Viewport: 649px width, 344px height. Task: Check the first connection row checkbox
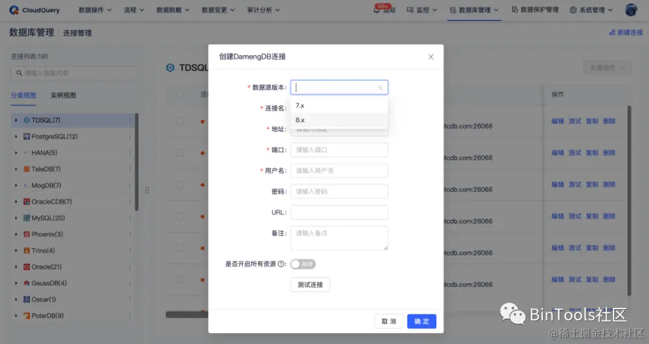coord(180,121)
